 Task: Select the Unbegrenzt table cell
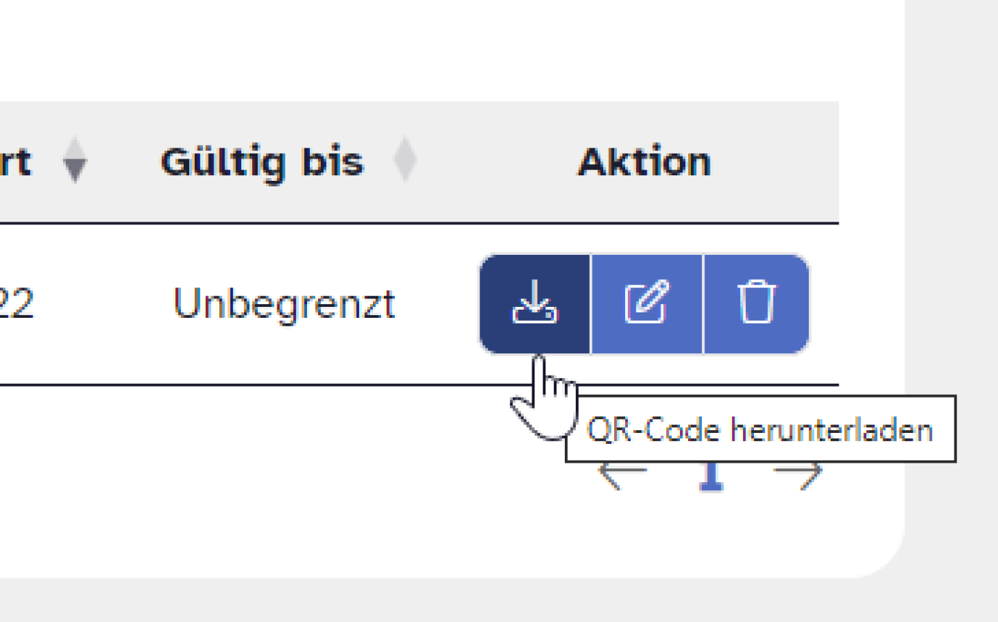pos(286,301)
